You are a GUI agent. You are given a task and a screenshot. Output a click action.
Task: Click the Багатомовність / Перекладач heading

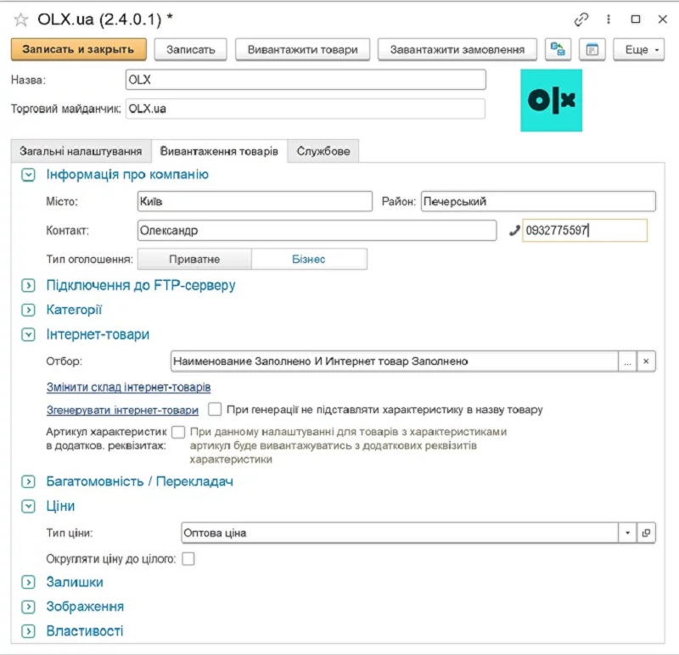pyautogui.click(x=139, y=482)
